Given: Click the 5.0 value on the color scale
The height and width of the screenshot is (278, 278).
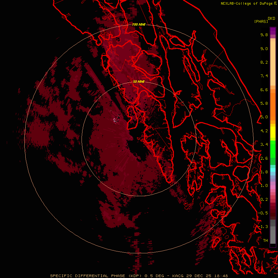Looking at the screenshot, I should click(x=264, y=117).
